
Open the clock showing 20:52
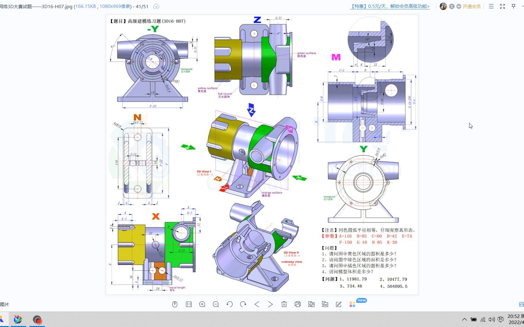tap(516, 319)
